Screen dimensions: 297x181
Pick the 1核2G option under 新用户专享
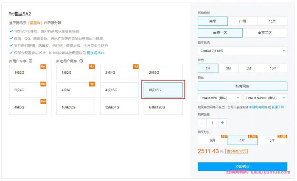pos(28,72)
